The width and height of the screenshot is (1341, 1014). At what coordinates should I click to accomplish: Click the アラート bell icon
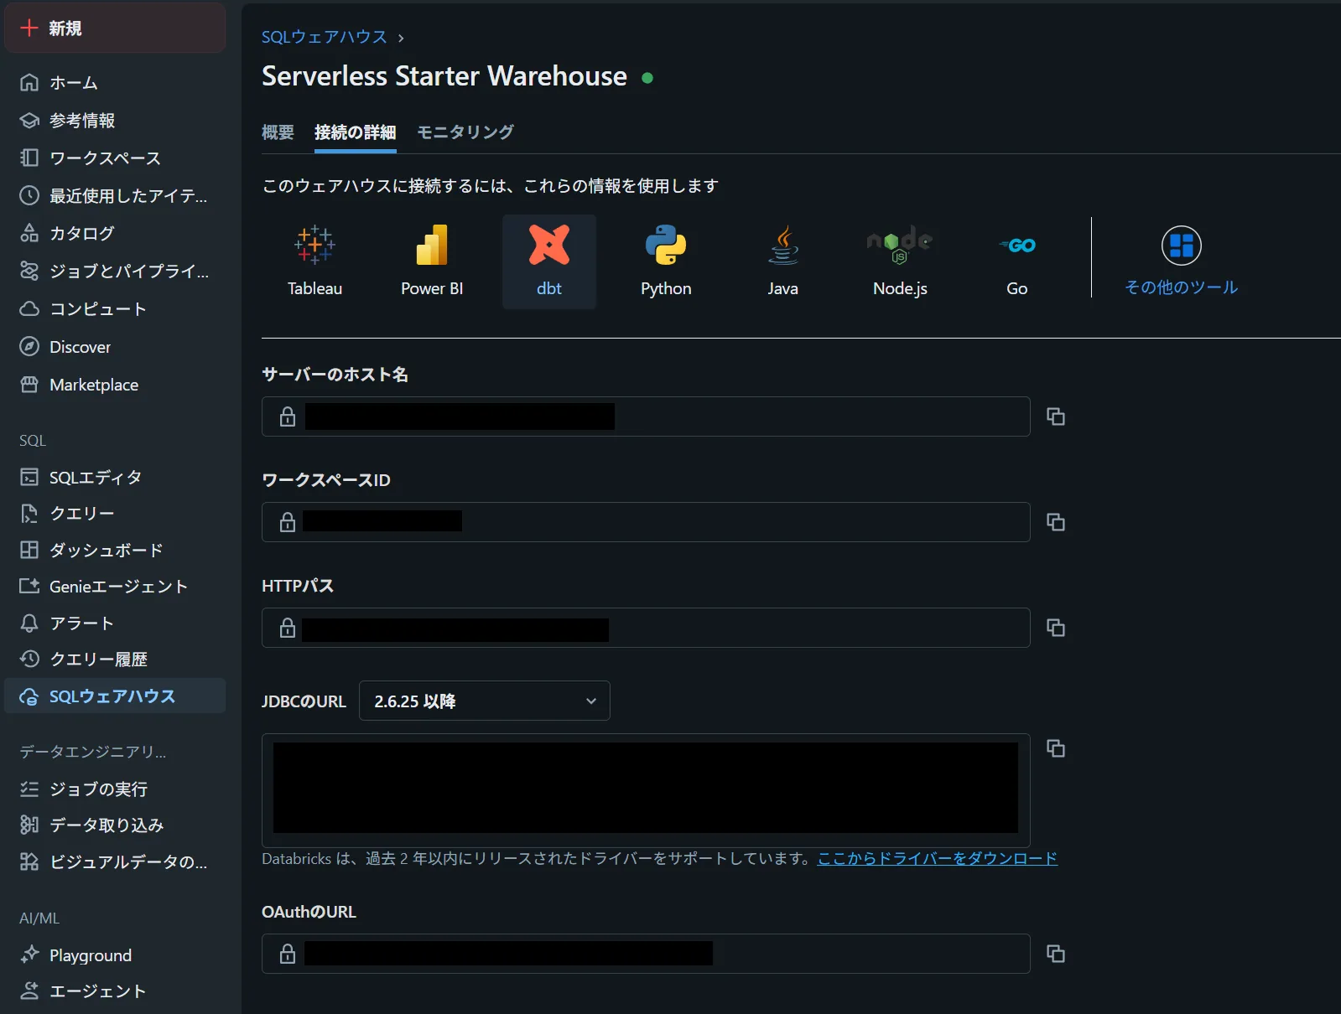29,623
